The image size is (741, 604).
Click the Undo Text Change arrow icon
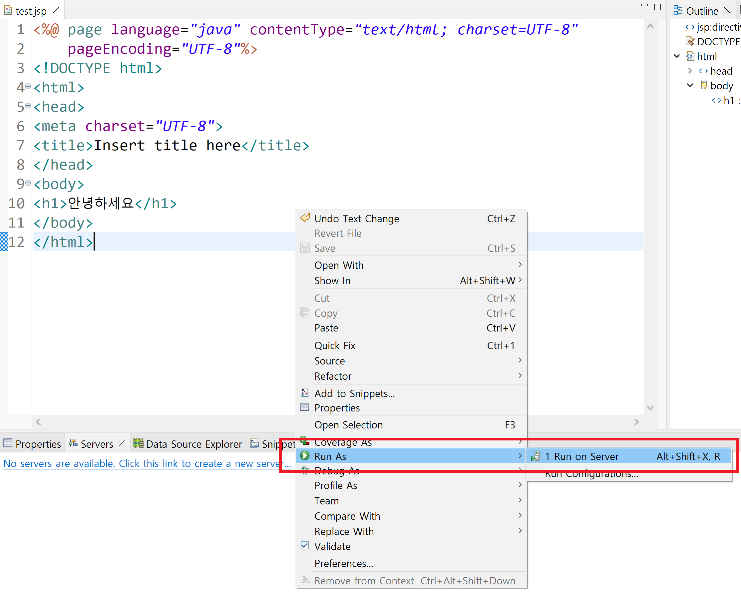point(305,218)
